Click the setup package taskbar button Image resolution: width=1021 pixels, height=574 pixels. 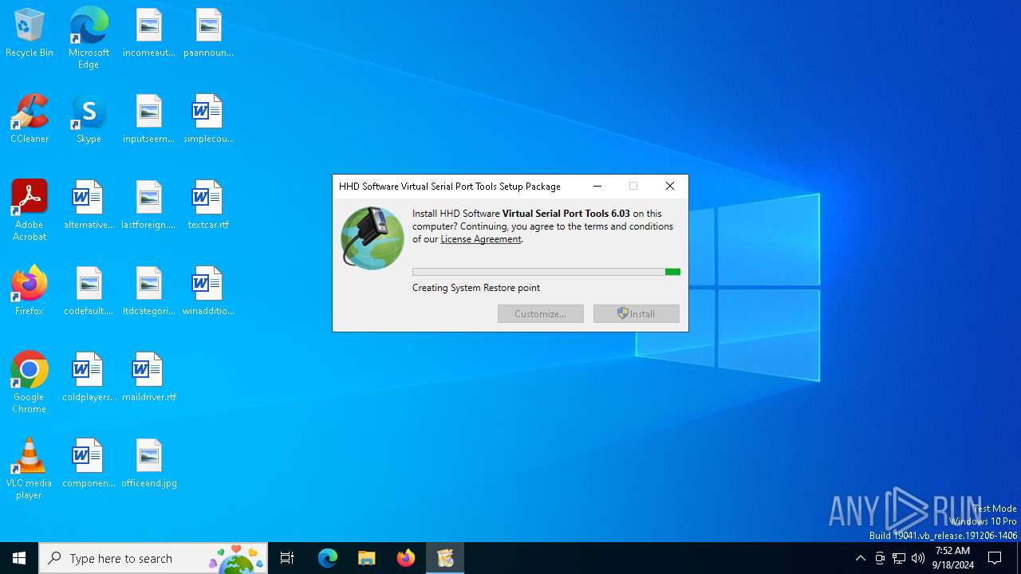pos(445,558)
